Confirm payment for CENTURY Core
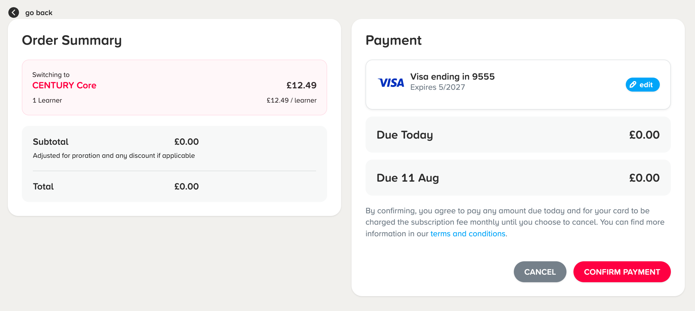 coord(622,272)
